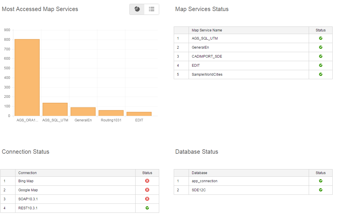Click the app_connection status check icon

pyautogui.click(x=320, y=181)
